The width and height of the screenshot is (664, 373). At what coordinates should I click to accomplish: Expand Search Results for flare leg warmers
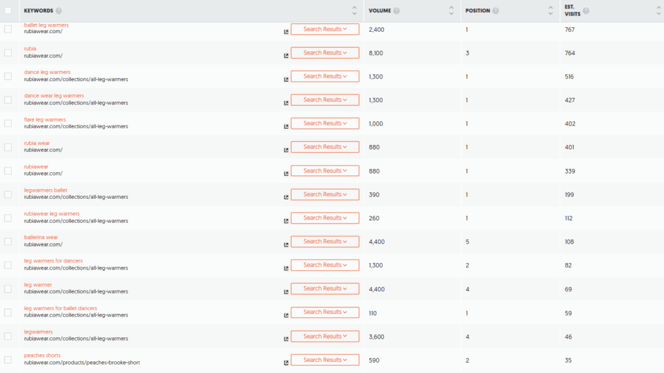(x=325, y=124)
